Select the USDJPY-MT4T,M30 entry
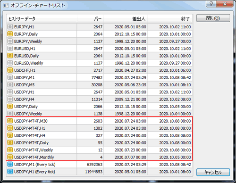The width and height of the screenshot is (236, 183). click(x=31, y=121)
